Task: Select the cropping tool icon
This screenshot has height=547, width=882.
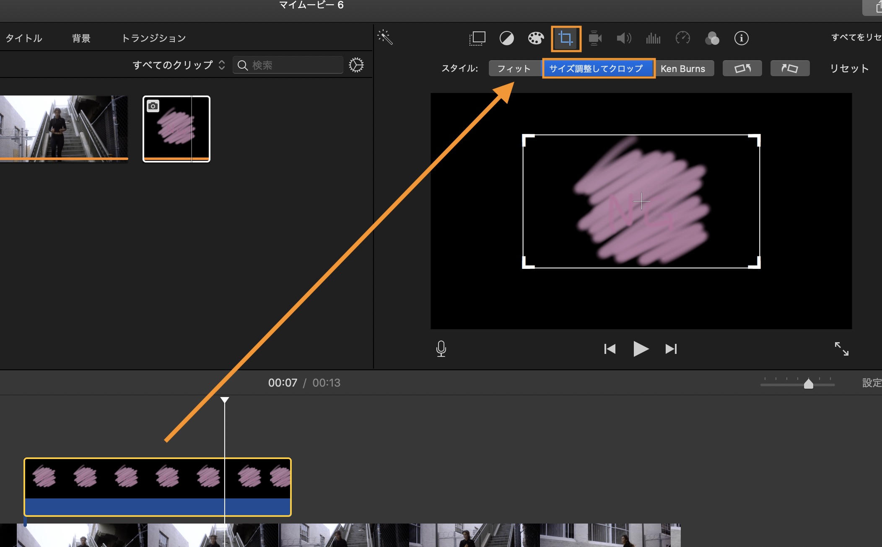Action: click(x=566, y=39)
